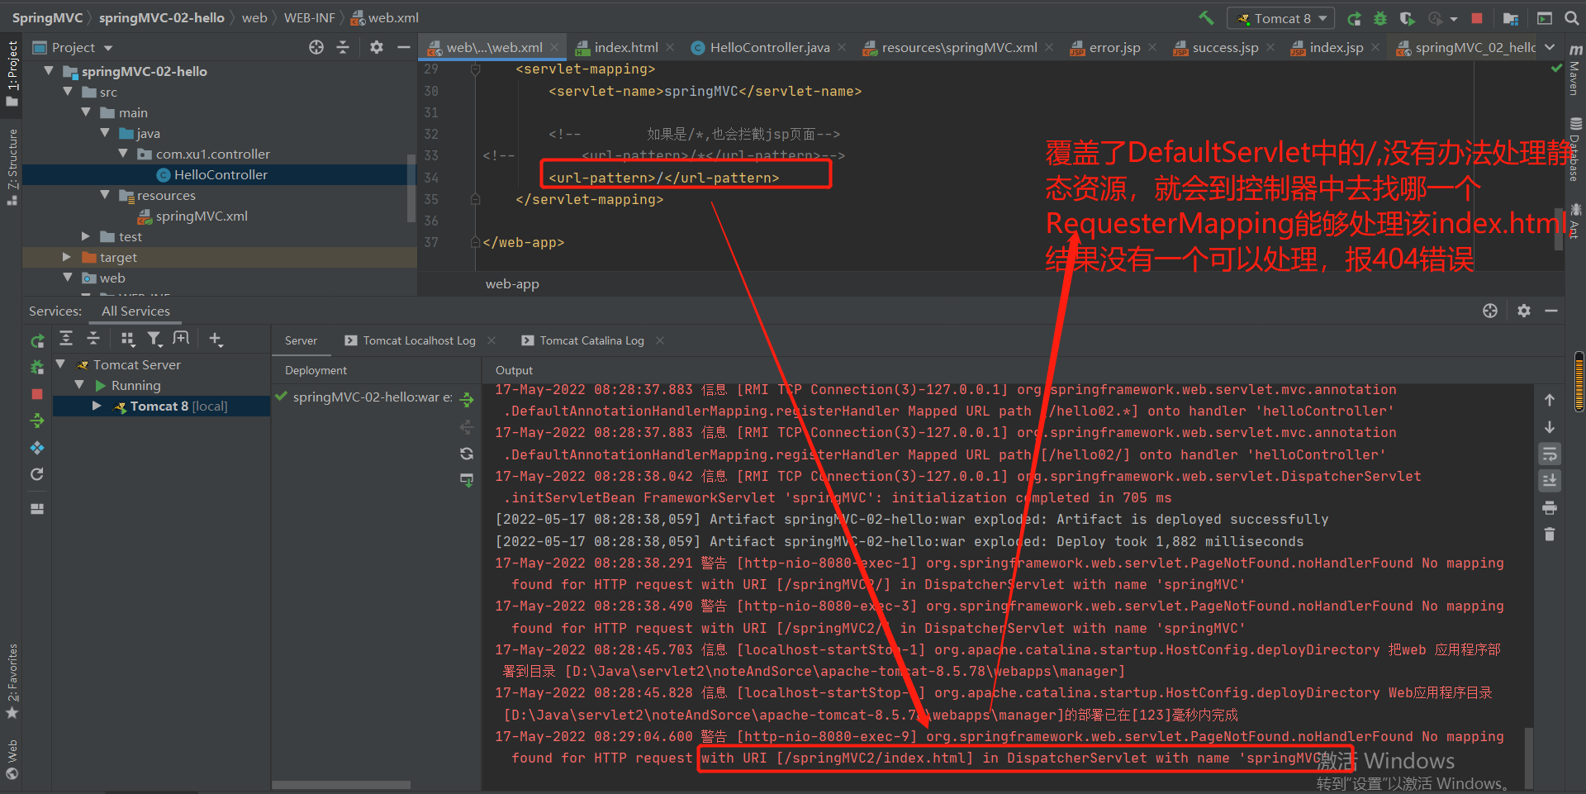Select HelloController in project tree
The width and height of the screenshot is (1586, 794).
(221, 174)
